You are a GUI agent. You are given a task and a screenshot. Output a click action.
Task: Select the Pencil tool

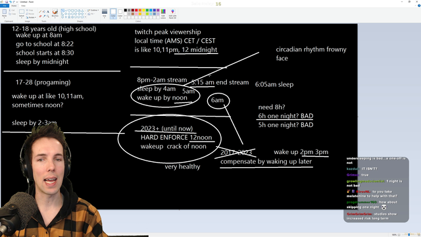(40, 12)
